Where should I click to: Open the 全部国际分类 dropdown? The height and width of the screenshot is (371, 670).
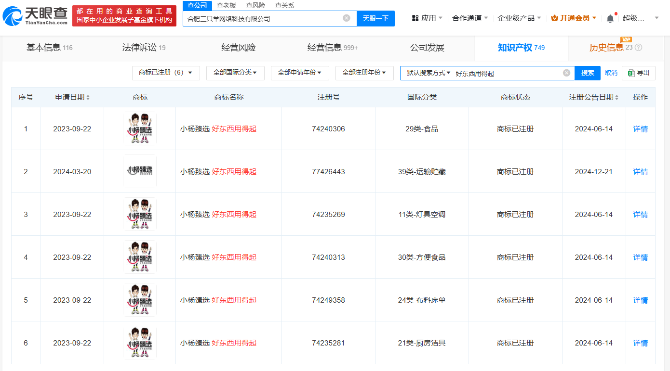(x=235, y=73)
